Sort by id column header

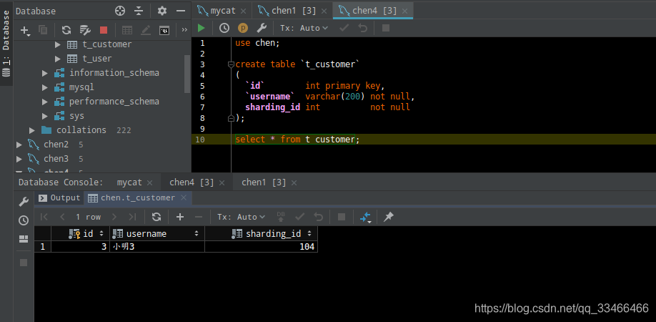click(80, 234)
